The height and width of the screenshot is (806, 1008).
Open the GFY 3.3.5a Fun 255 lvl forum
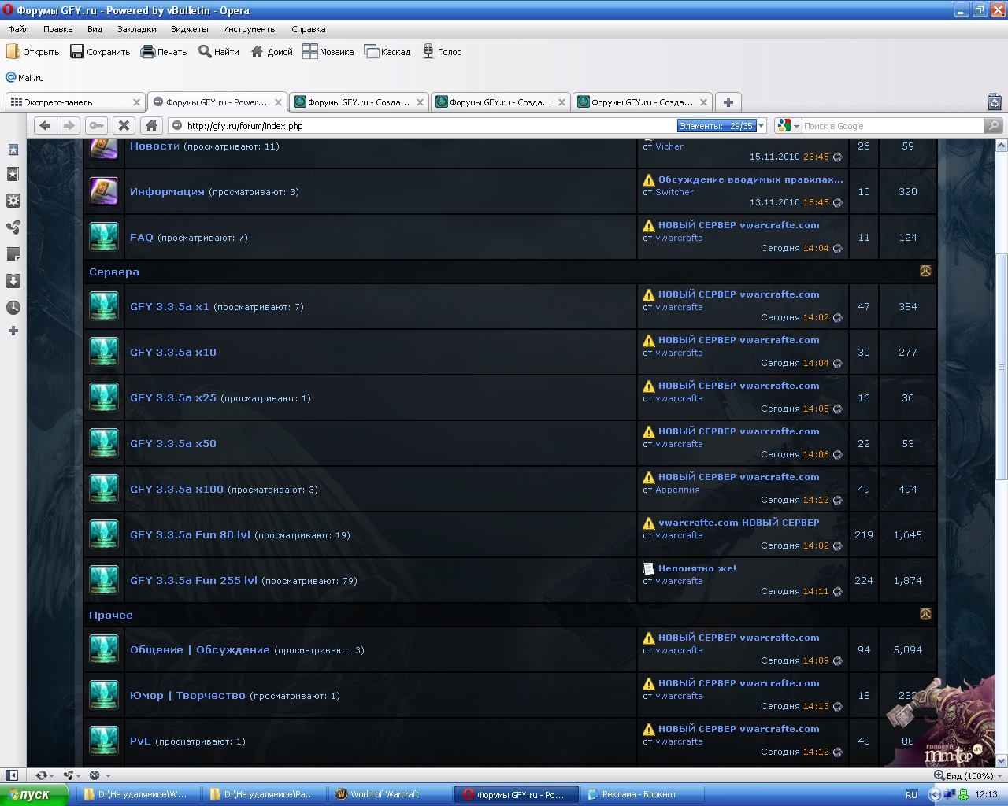193,581
